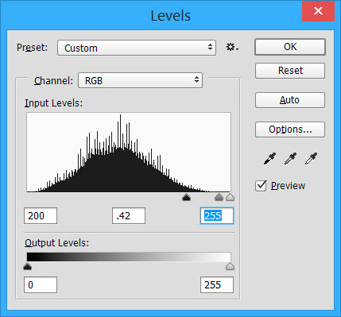Image resolution: width=341 pixels, height=317 pixels.
Task: Select the white point eyedropper
Action: click(311, 159)
